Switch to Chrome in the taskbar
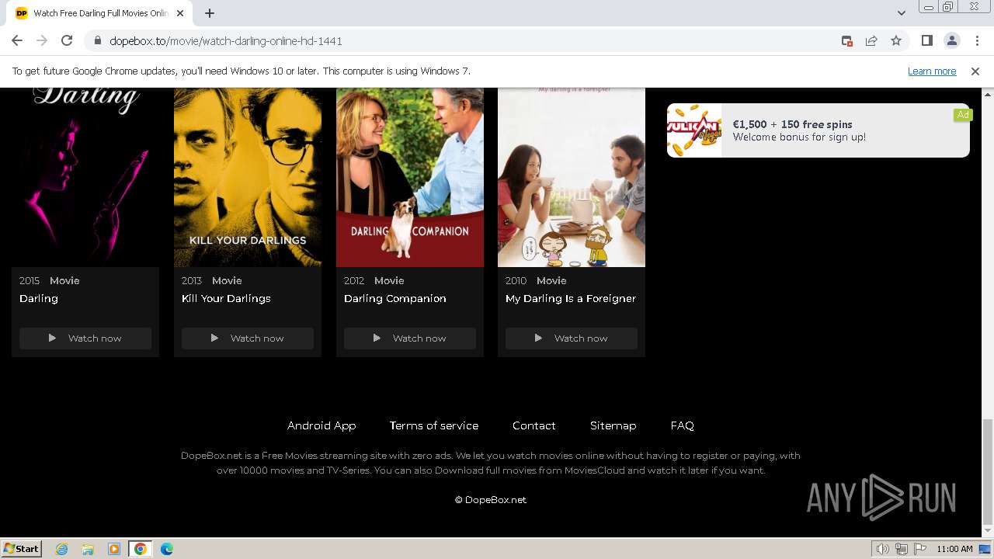 (141, 549)
